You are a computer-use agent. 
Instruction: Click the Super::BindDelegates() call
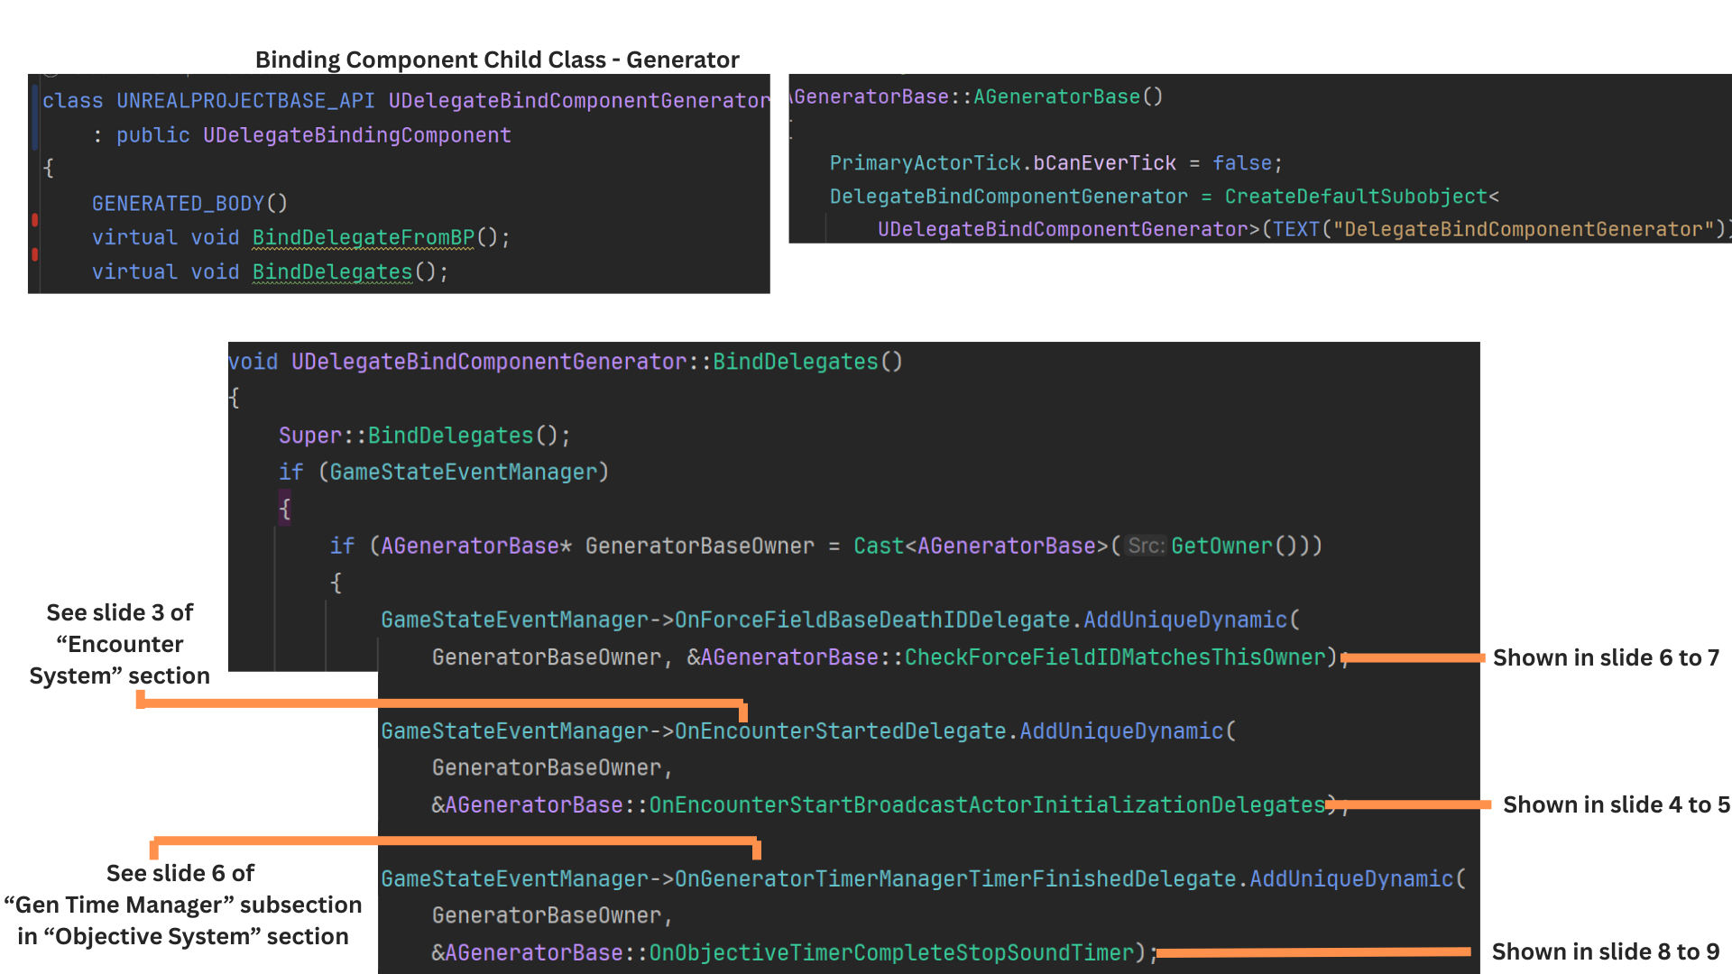(424, 436)
